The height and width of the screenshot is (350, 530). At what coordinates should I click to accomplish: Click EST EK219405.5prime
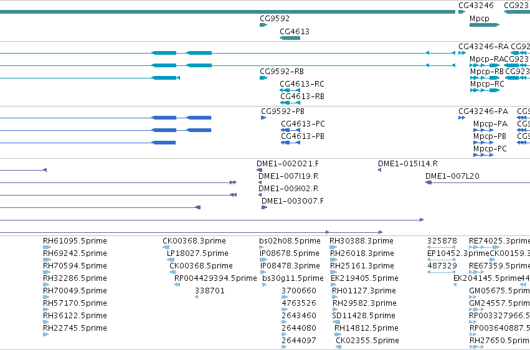pyautogui.click(x=365, y=278)
